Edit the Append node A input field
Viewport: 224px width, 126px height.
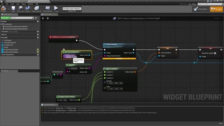[x=74, y=69]
